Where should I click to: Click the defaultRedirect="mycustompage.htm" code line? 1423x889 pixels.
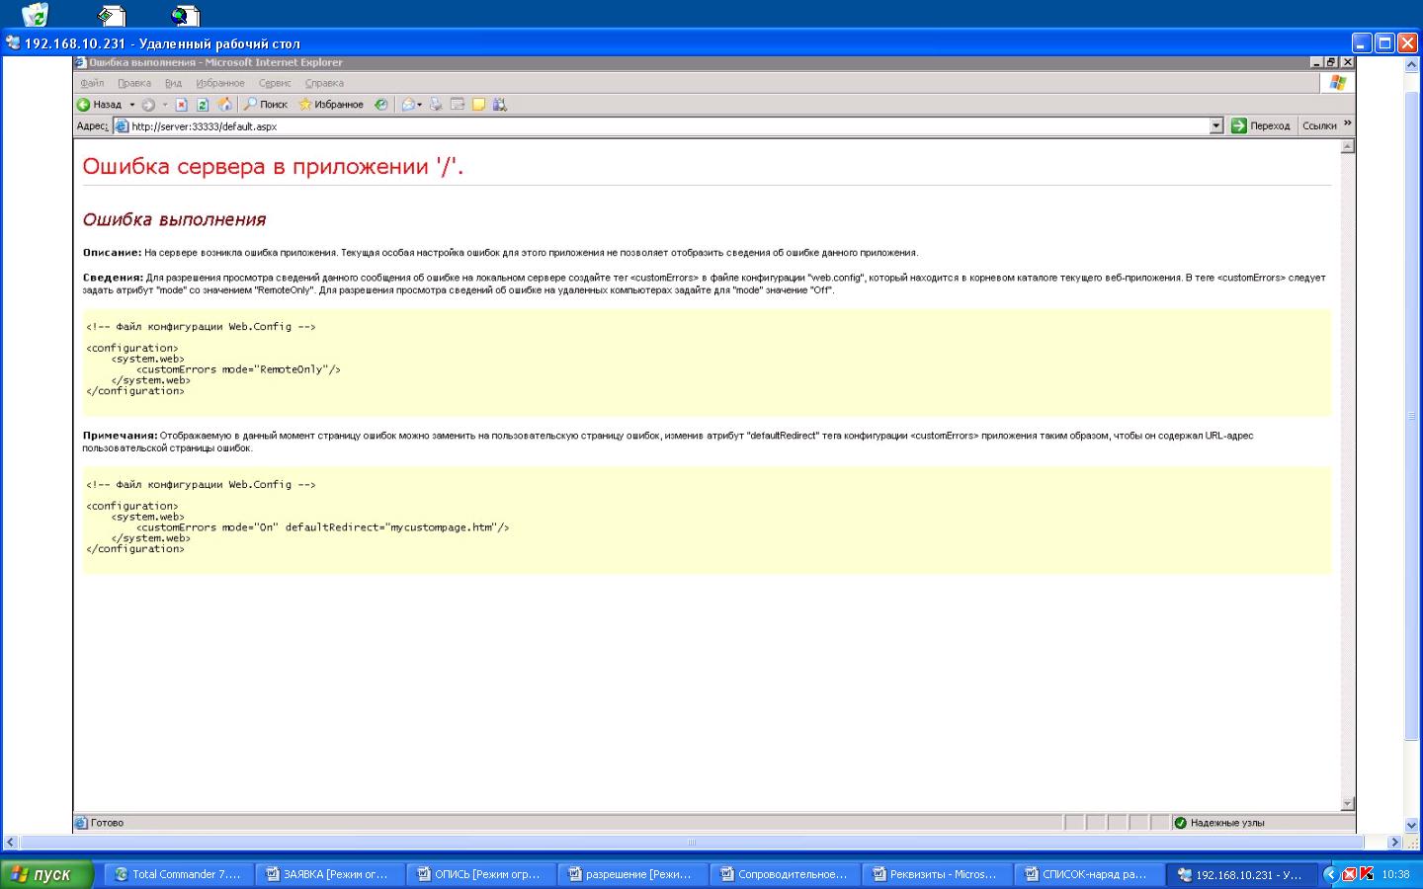[x=322, y=527]
